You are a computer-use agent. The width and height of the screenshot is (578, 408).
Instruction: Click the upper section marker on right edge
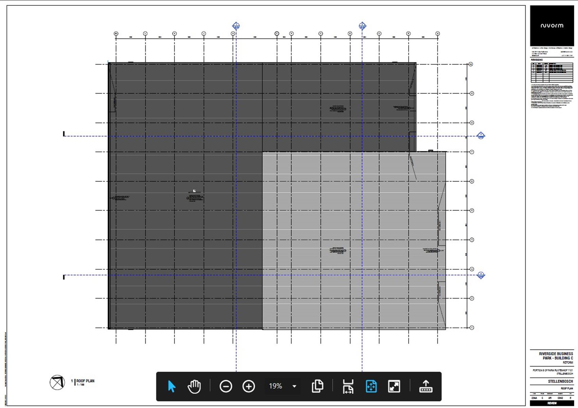coord(481,136)
